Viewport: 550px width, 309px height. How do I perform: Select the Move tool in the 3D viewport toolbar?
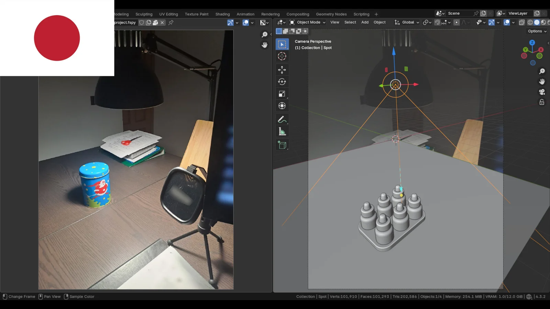pyautogui.click(x=282, y=70)
